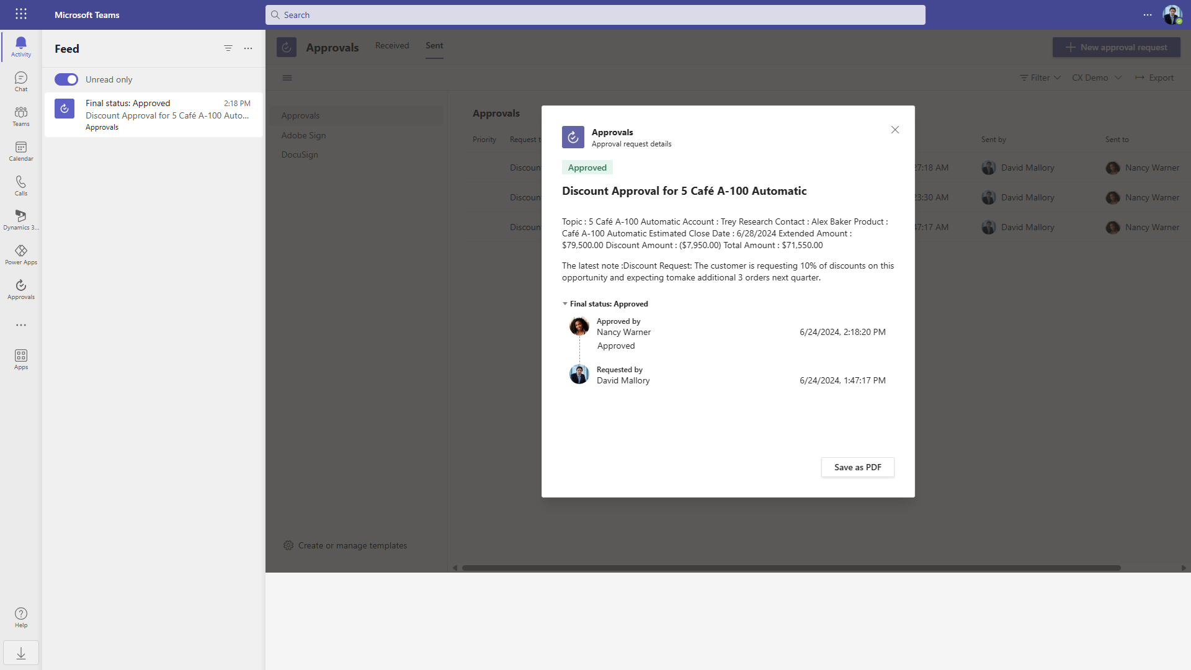Open the Apps gallery
The height and width of the screenshot is (670, 1191).
[x=20, y=359]
